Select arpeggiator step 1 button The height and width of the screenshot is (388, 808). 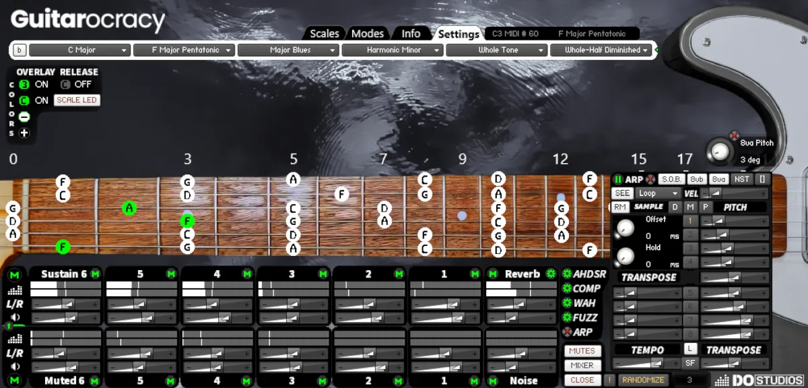point(690,221)
